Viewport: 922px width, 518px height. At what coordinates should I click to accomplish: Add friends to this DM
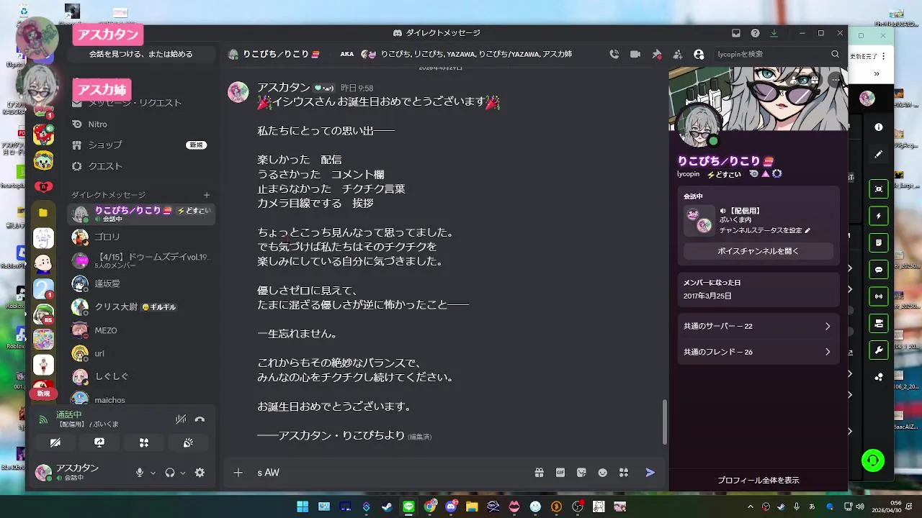pyautogui.click(x=678, y=54)
